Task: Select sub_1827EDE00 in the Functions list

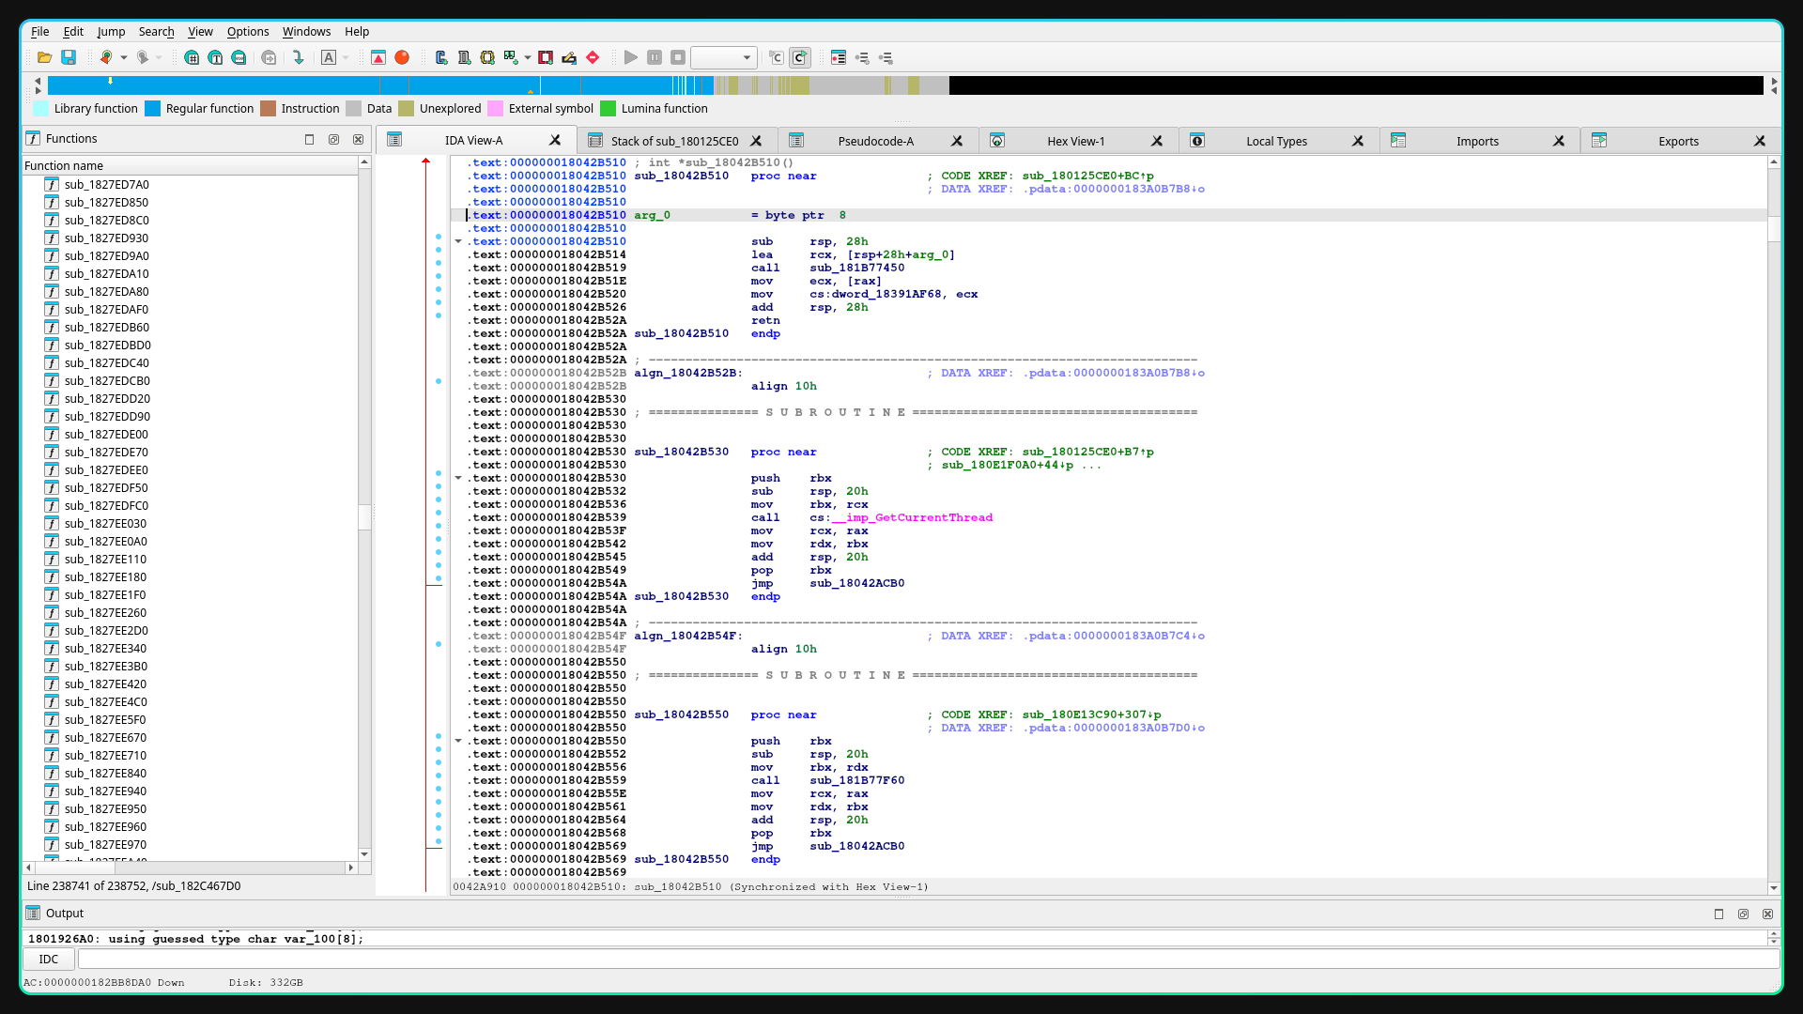Action: point(106,435)
